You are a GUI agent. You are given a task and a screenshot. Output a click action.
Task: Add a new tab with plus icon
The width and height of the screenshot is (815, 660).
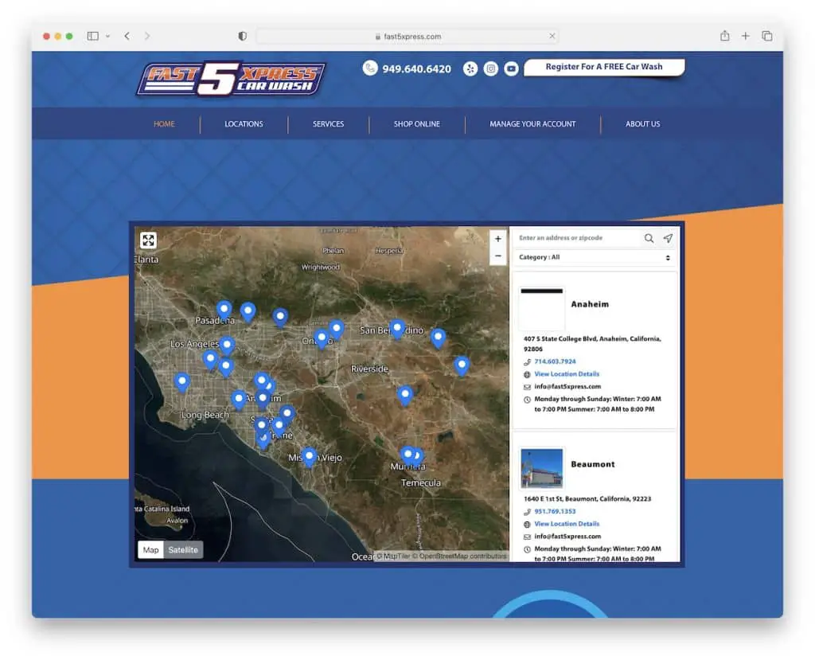(x=745, y=36)
